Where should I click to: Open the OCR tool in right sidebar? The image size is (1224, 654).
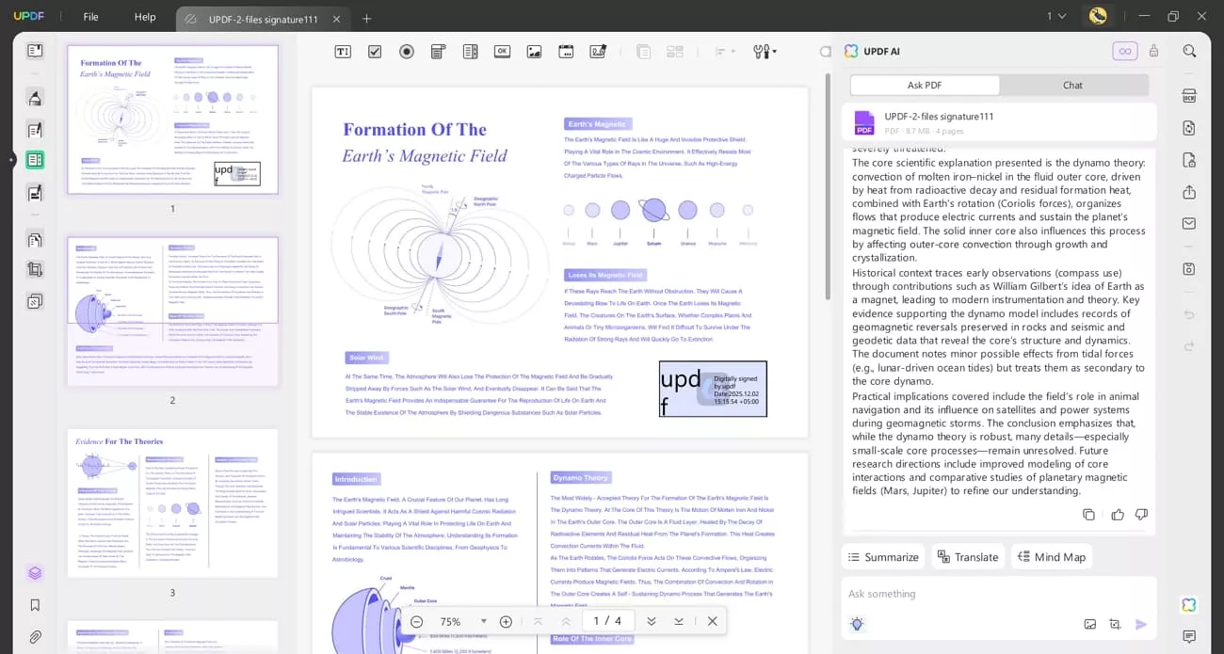(1189, 96)
